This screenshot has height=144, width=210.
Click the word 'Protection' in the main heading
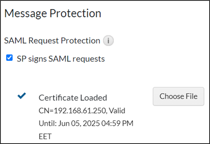(75, 13)
